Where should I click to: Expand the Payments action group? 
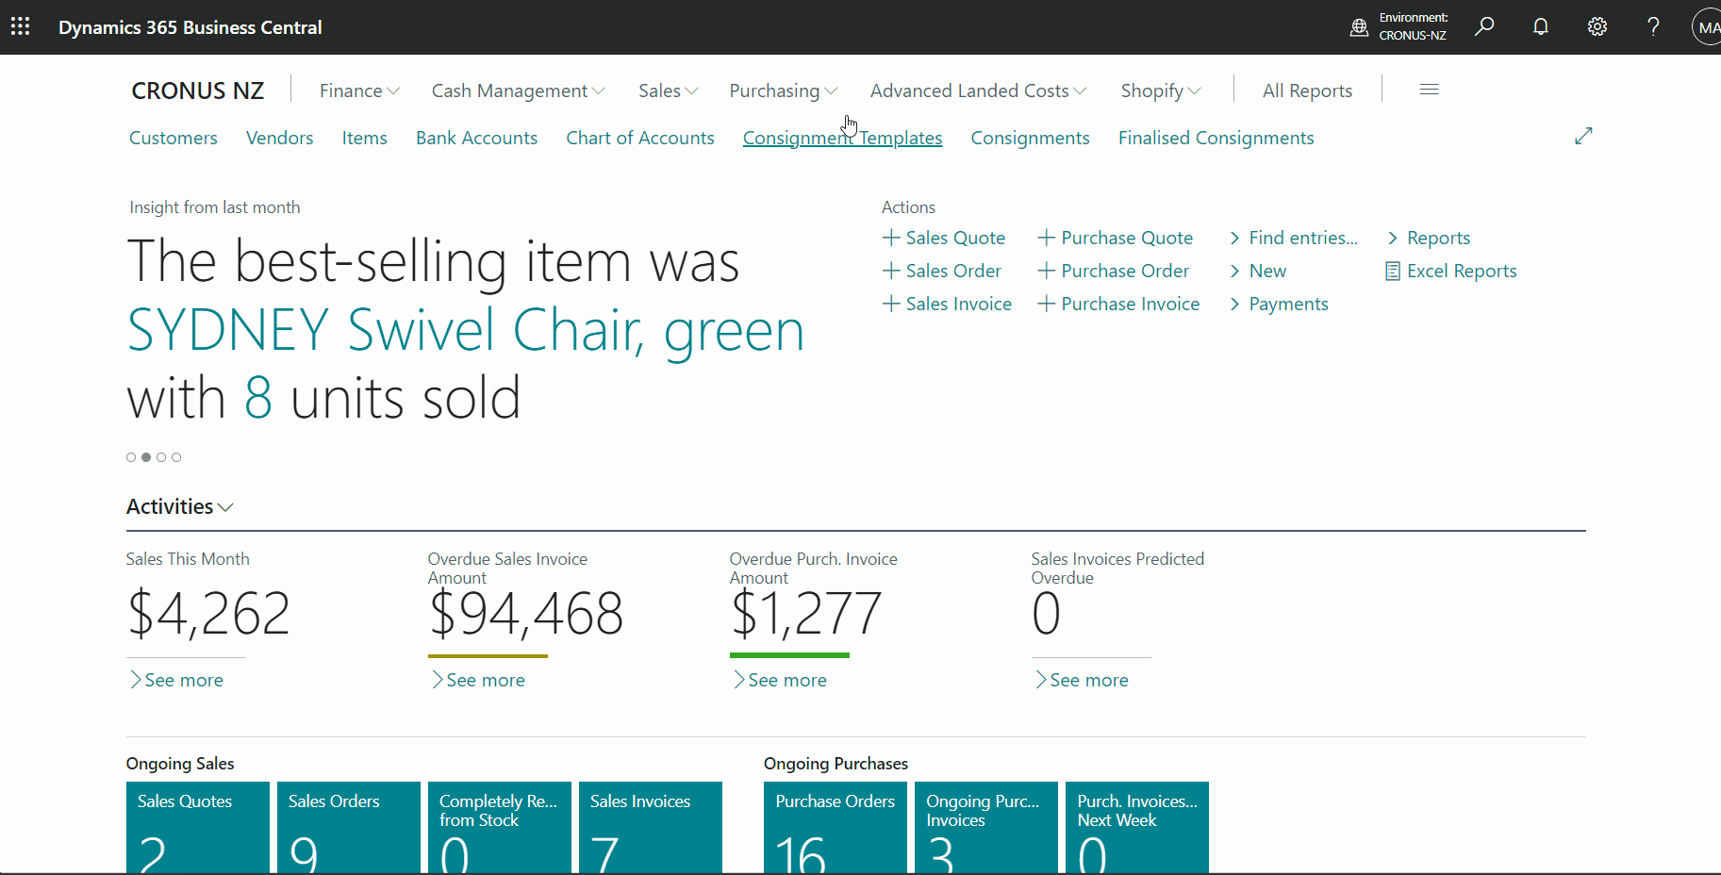[x=1279, y=304]
